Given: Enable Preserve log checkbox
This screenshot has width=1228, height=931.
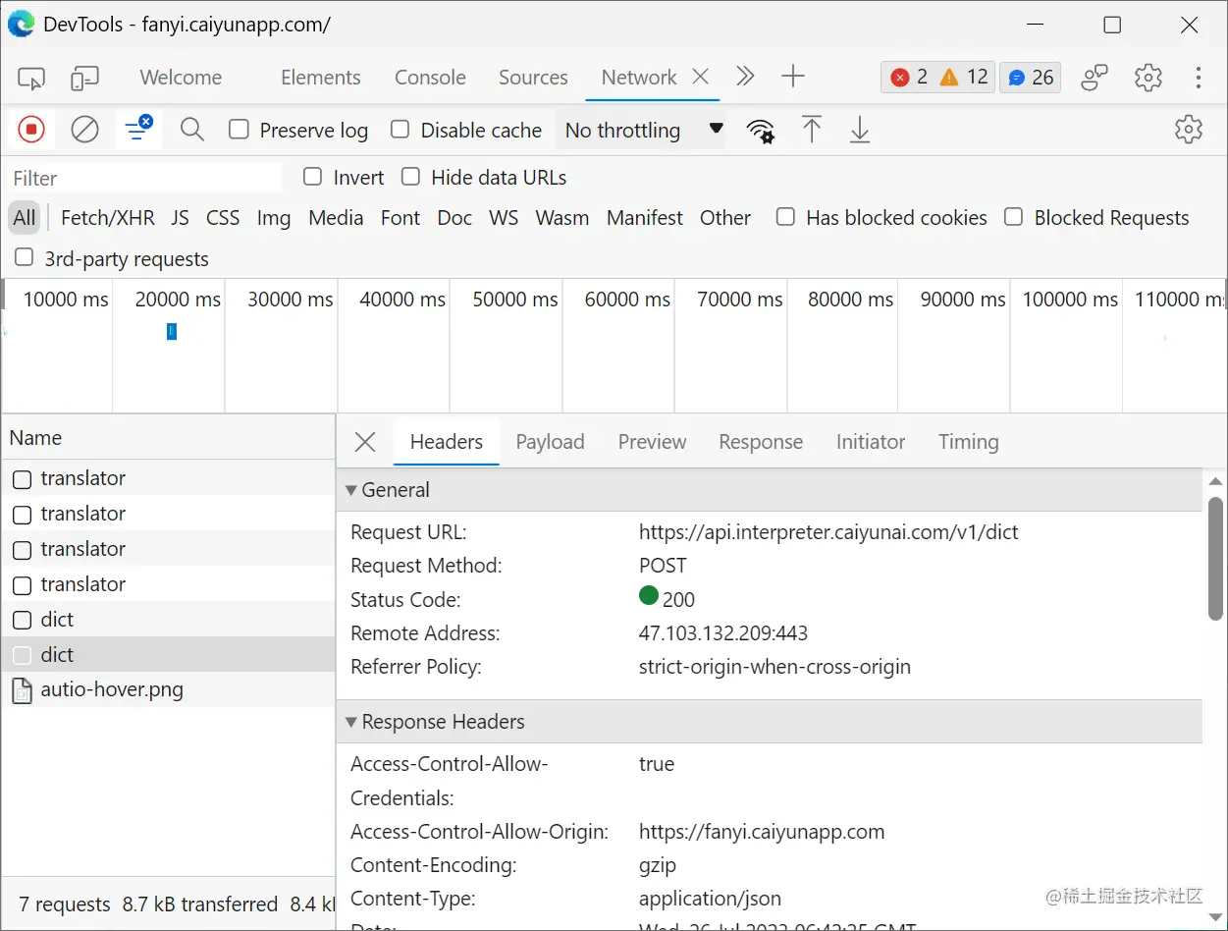Looking at the screenshot, I should point(239,130).
